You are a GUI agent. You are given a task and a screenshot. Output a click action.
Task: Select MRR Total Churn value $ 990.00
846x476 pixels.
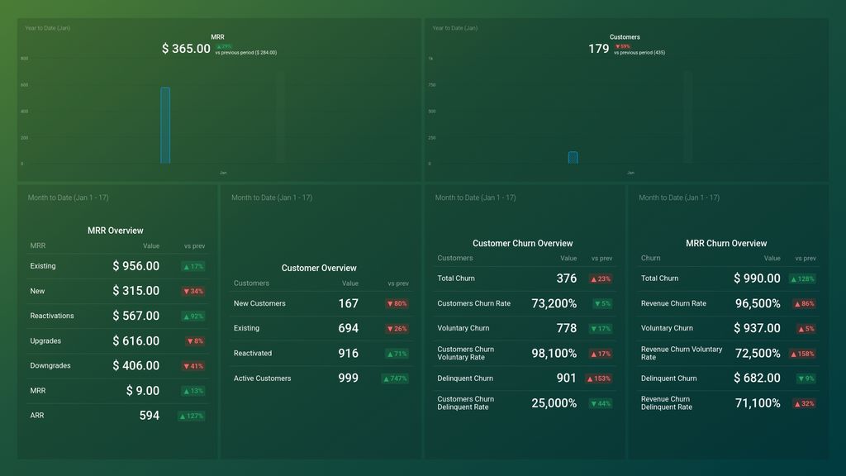coord(757,278)
